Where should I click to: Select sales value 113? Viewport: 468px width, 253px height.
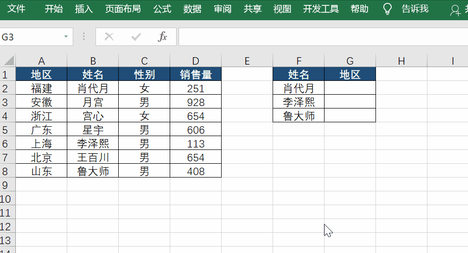195,144
